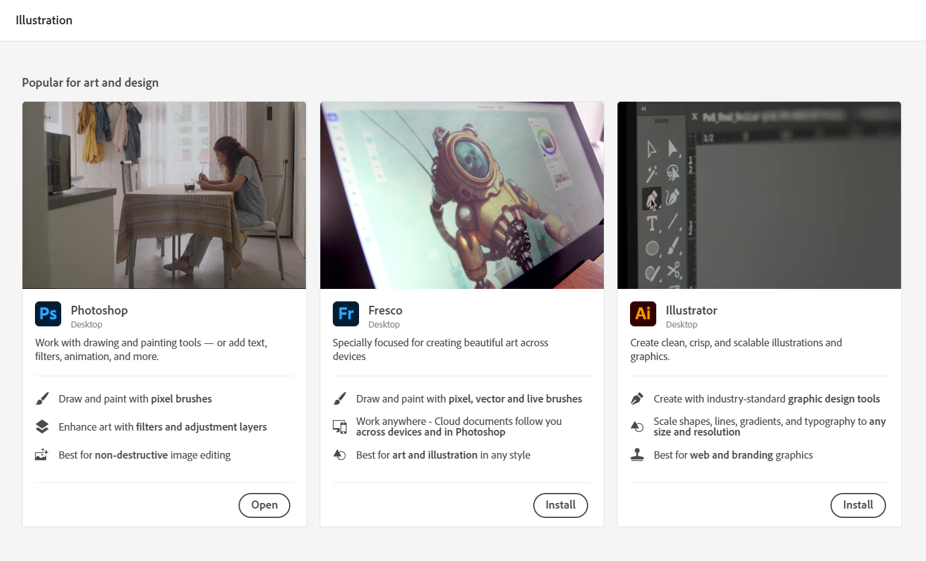
Task: Click shapes icon beside Scale shapes, lines
Action: tap(637, 427)
